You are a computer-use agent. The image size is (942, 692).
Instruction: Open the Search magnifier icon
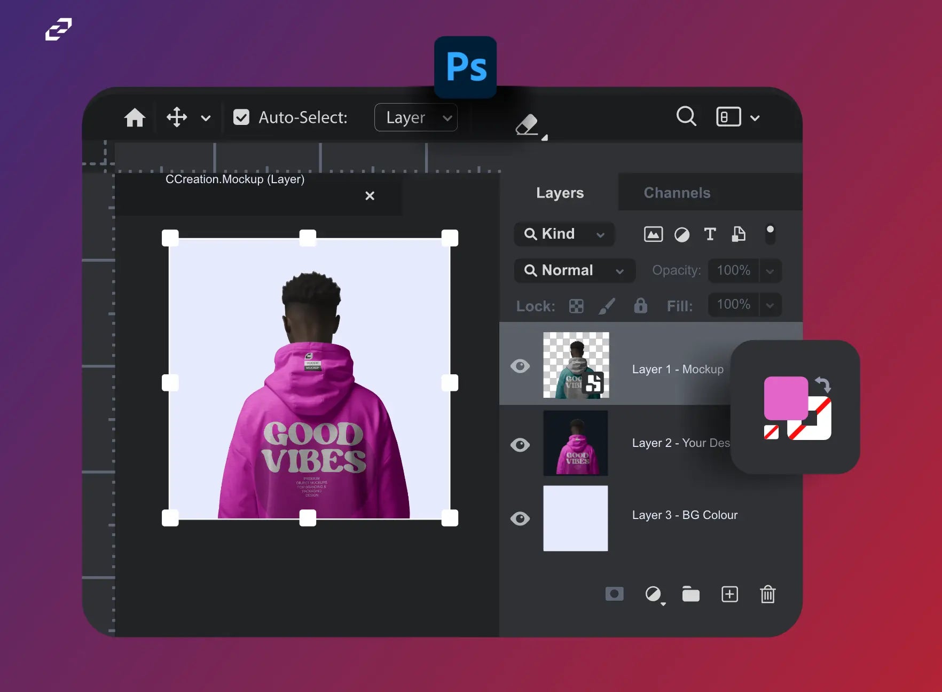point(686,116)
